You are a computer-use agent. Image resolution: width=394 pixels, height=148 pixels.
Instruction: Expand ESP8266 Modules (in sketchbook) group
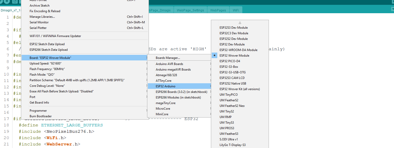[x=180, y=97]
